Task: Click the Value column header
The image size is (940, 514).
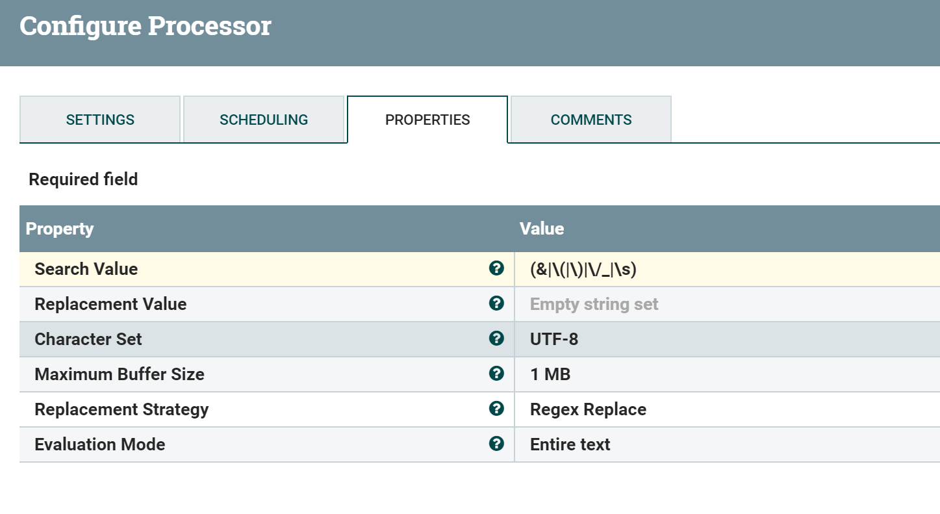Action: (542, 229)
